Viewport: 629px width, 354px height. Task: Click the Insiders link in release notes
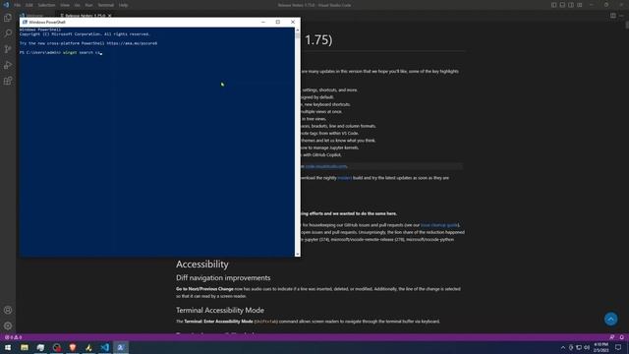point(345,178)
